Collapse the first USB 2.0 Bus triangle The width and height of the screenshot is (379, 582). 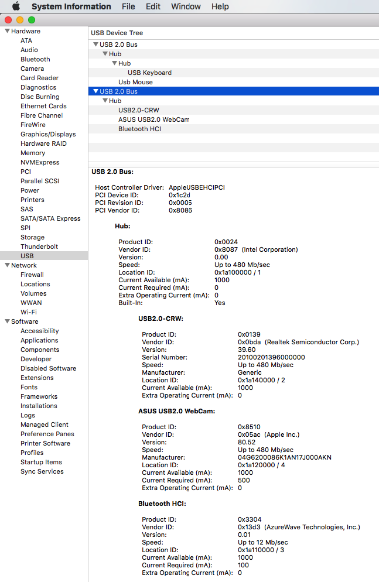[95, 44]
